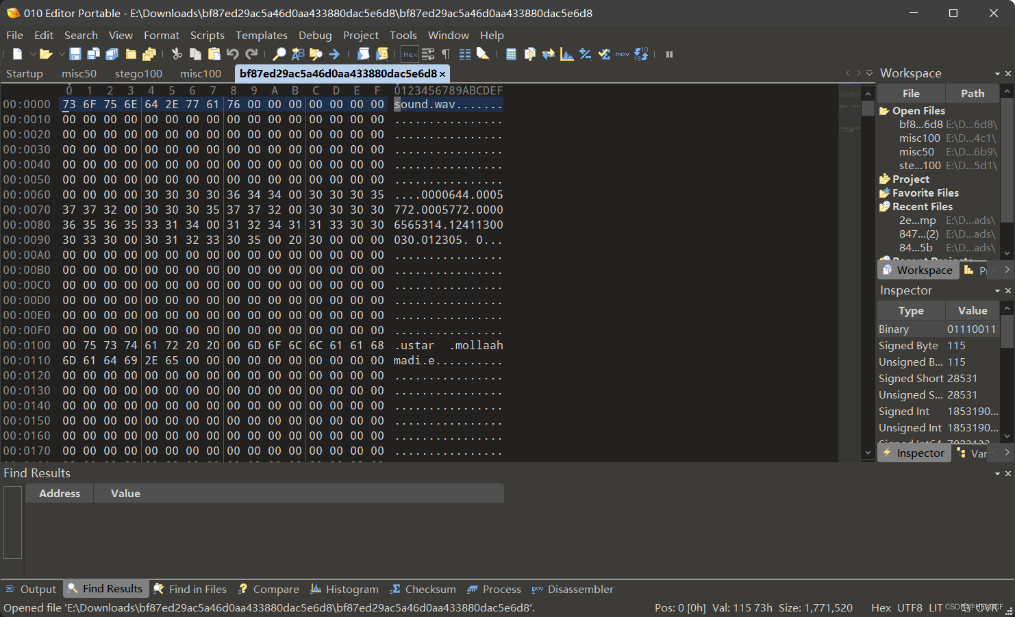
Task: Select the misc50 entry under Open Files
Action: pyautogui.click(x=916, y=151)
